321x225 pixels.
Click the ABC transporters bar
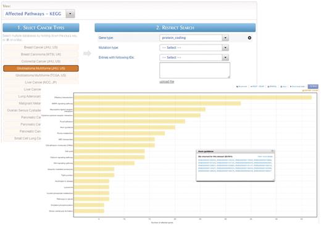click(x=114, y=140)
